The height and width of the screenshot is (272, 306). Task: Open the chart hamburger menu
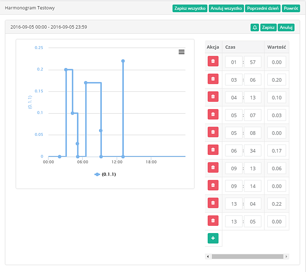[x=182, y=52]
